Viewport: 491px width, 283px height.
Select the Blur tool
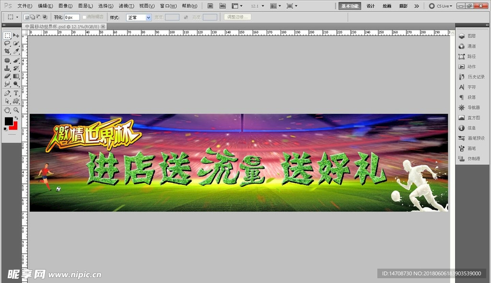click(x=7, y=84)
